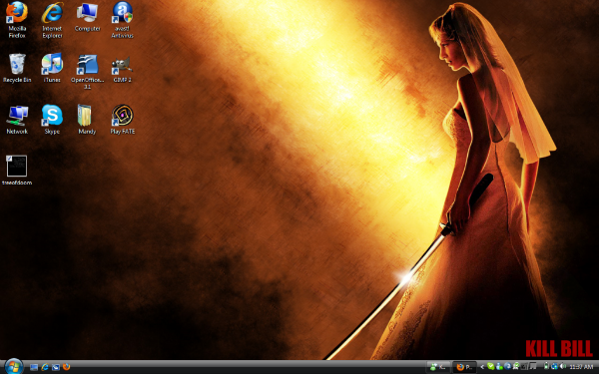Select the Internet Explorer desktop icon
599x374 pixels.
52,20
